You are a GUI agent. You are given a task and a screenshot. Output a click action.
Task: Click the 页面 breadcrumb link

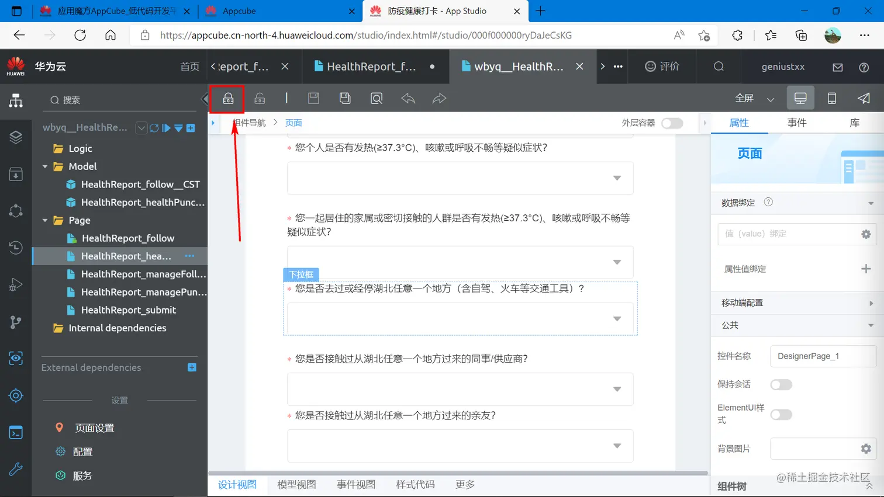[293, 123]
